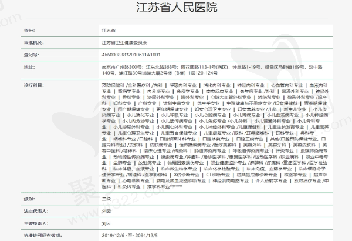
Task: Click 产科专业 specialty
Action: pyautogui.click(x=147, y=103)
